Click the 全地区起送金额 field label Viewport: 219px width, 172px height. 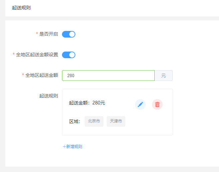pyautogui.click(x=42, y=75)
